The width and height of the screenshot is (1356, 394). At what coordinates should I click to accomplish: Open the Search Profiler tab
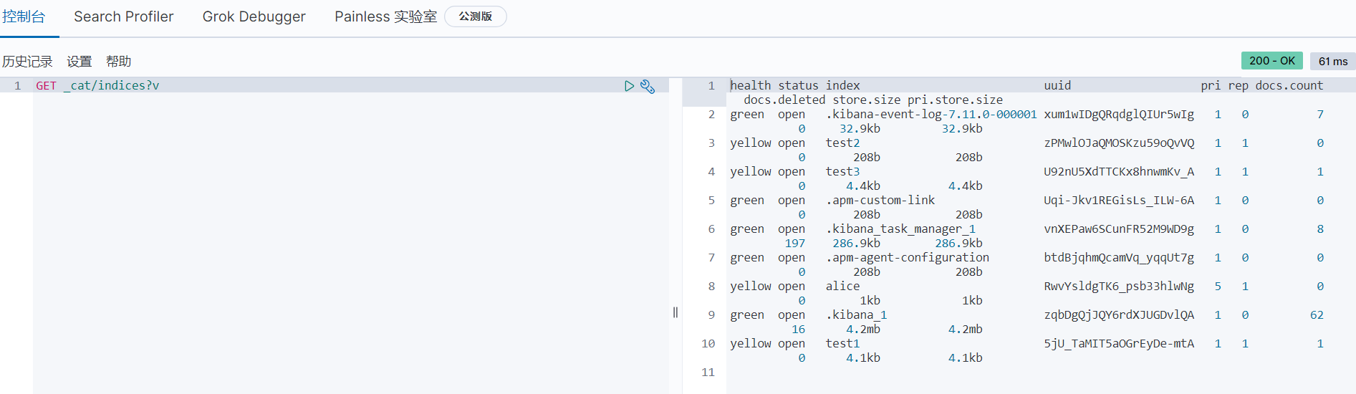pos(123,16)
